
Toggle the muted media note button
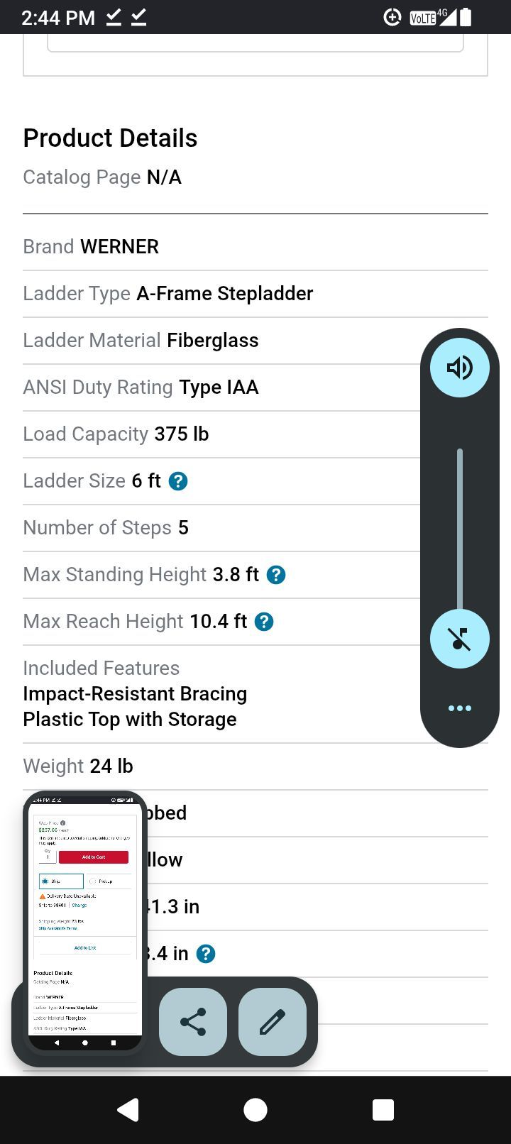(460, 639)
